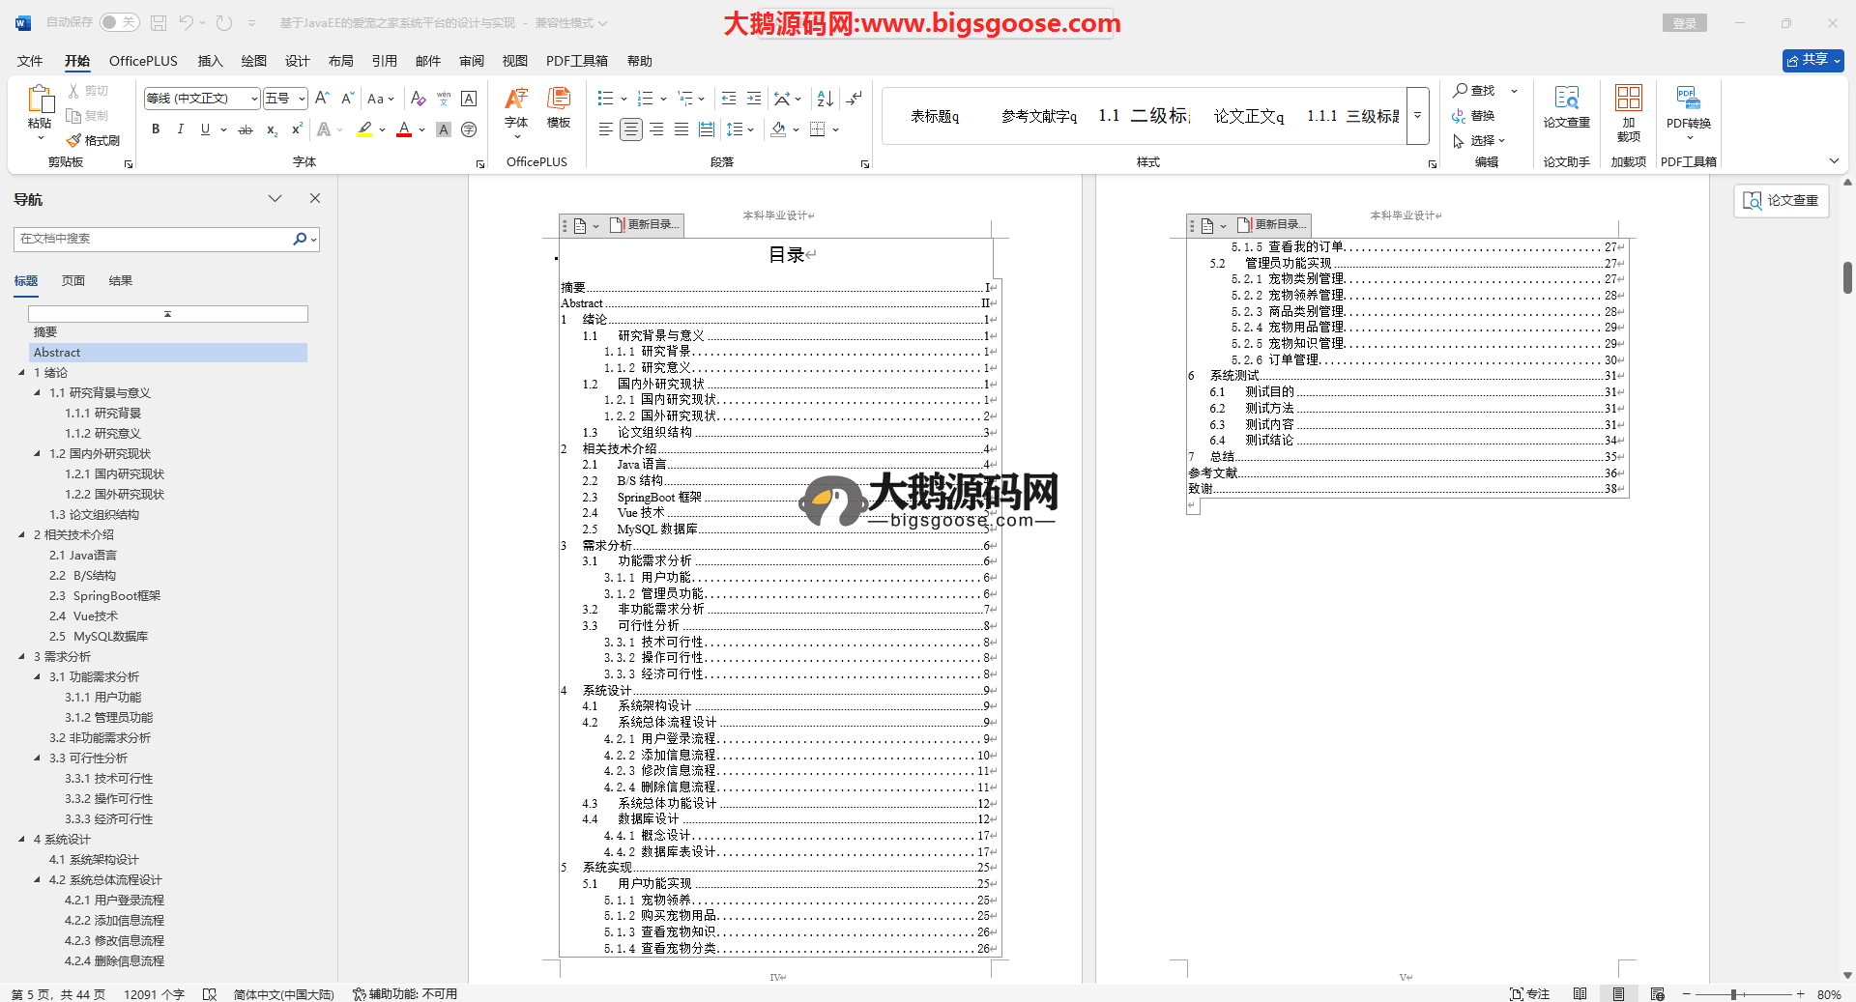The image size is (1856, 1002).
Task: Click the 更新目录 button
Action: point(646,225)
